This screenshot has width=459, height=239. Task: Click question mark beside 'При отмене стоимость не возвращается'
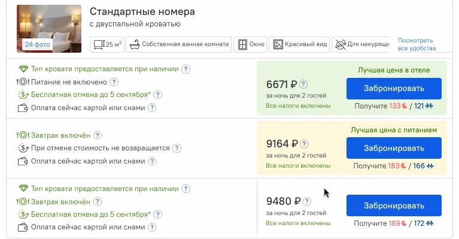(x=177, y=148)
